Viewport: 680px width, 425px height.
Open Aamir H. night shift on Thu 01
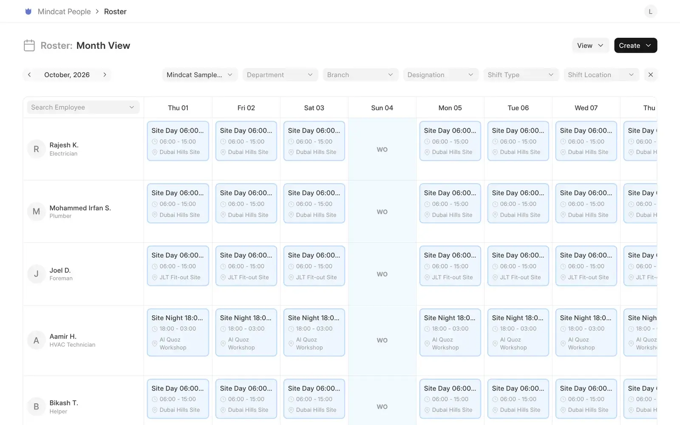point(178,332)
